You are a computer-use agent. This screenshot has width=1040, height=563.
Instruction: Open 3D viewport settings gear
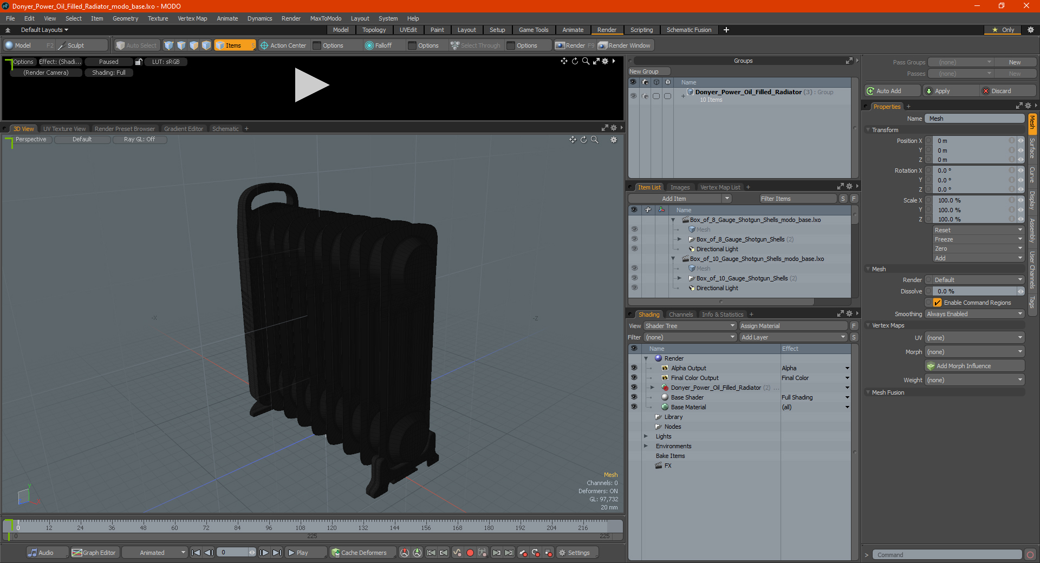614,140
